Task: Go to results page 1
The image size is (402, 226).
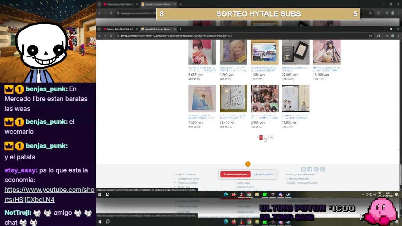Action: click(257, 137)
